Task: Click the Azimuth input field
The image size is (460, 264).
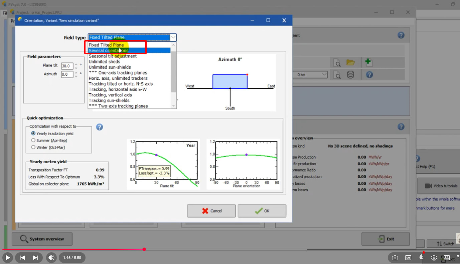Action: [67, 74]
